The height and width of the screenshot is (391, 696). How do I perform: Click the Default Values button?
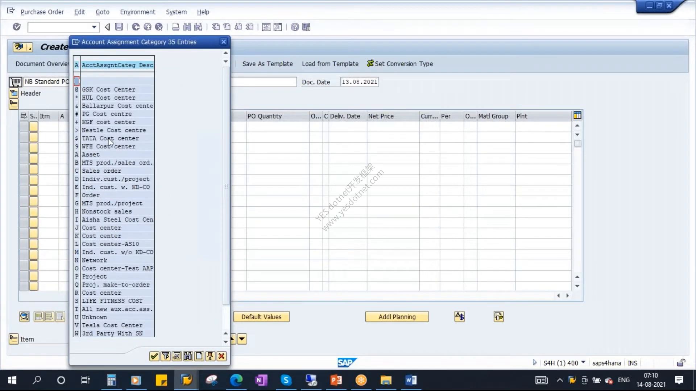(x=261, y=317)
